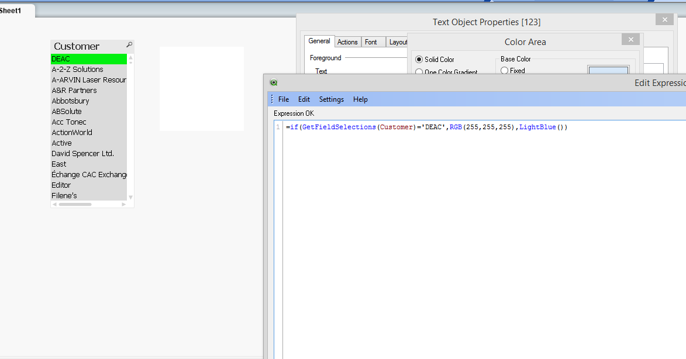Click the horizontal scroll right arrow in listbox

[124, 205]
